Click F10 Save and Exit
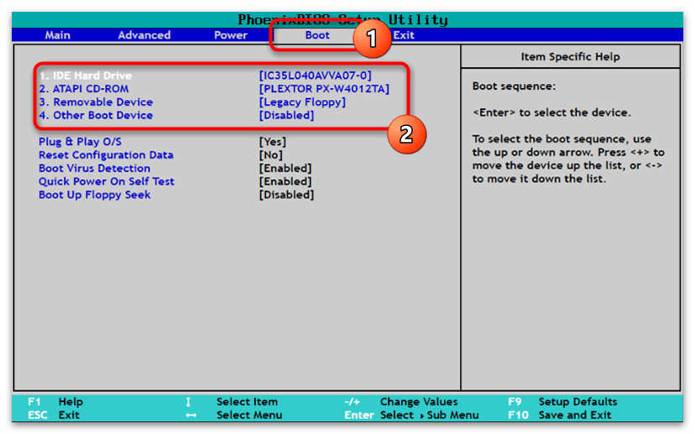This screenshot has height=434, width=695. point(562,416)
